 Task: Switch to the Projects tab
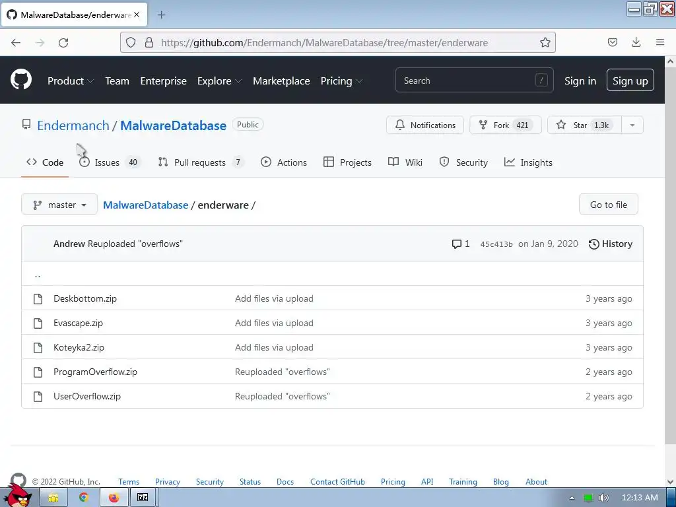tap(347, 162)
